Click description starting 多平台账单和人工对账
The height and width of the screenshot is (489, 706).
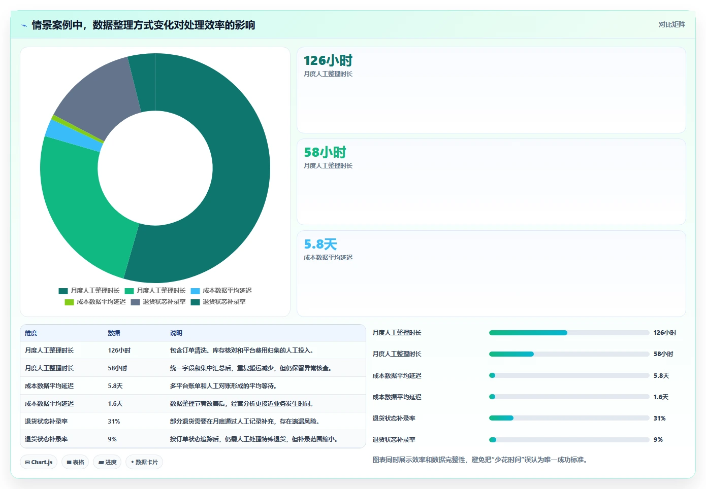click(x=224, y=386)
